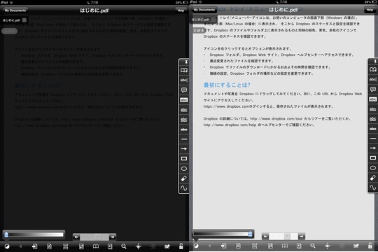Pick the squiggly underline tool on dark screen
378x252 pixels.
184,120
